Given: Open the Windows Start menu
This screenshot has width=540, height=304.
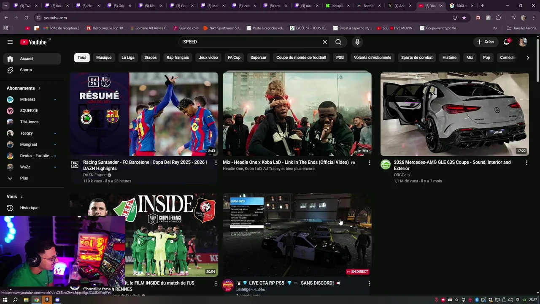Looking at the screenshot, I should pos(5,300).
